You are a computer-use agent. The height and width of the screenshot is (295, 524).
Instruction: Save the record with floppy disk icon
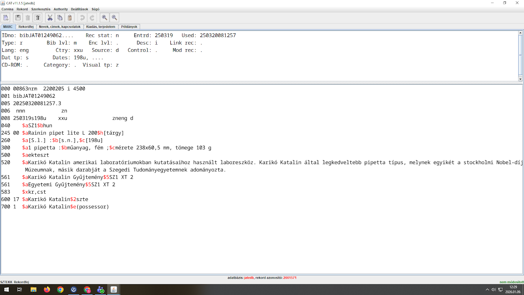pyautogui.click(x=18, y=18)
